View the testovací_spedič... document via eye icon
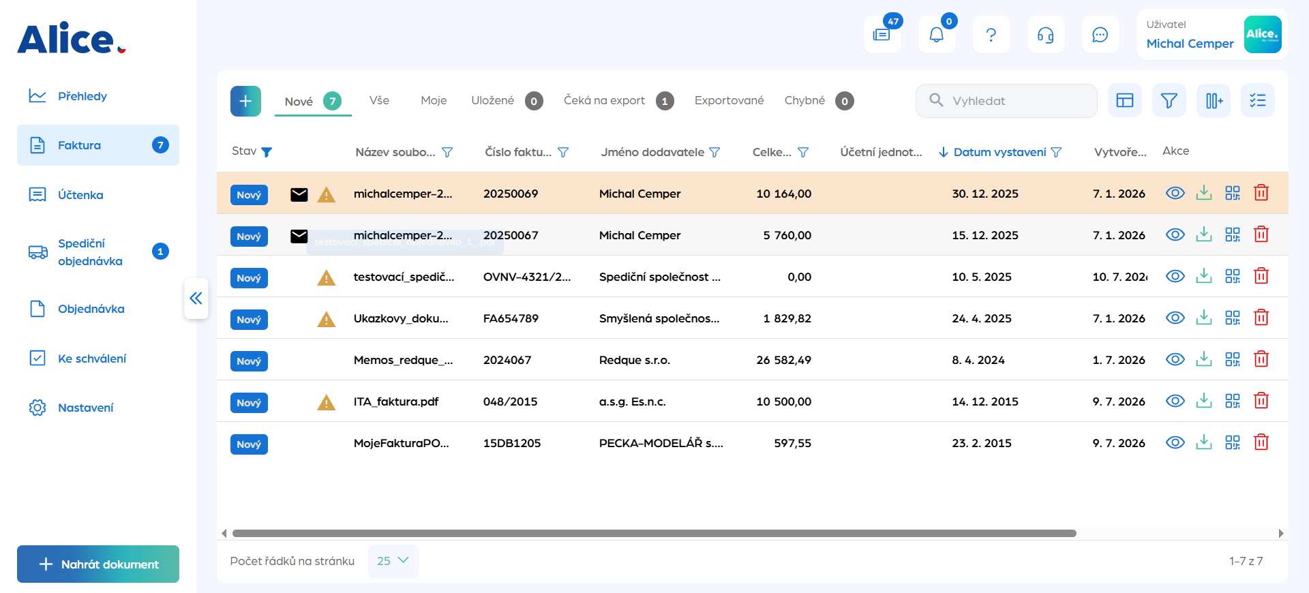The width and height of the screenshot is (1309, 593). (x=1175, y=276)
